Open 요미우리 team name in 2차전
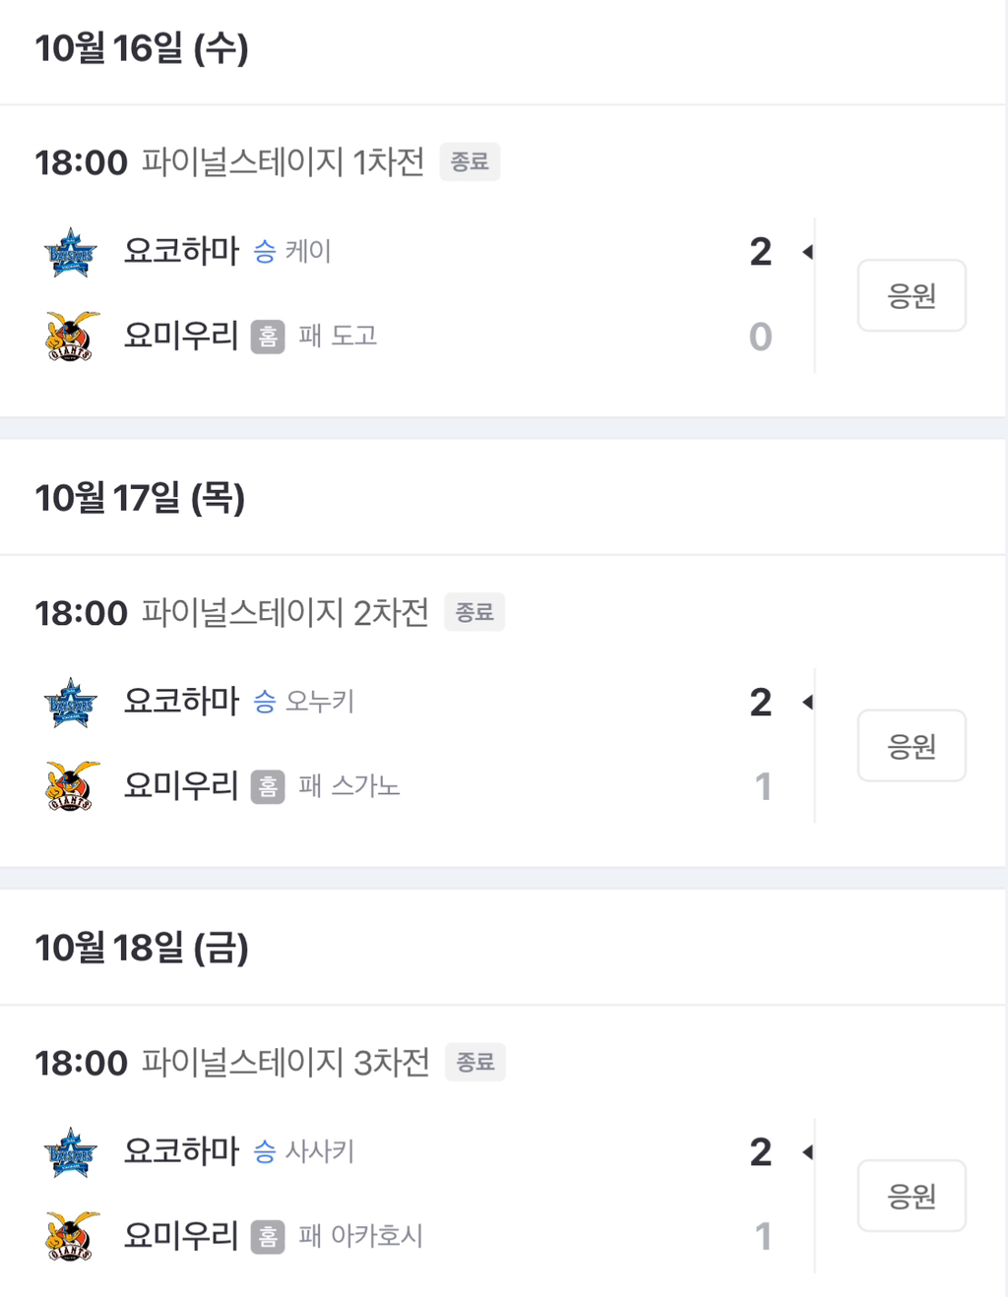This screenshot has height=1297, width=1008. pos(181,785)
